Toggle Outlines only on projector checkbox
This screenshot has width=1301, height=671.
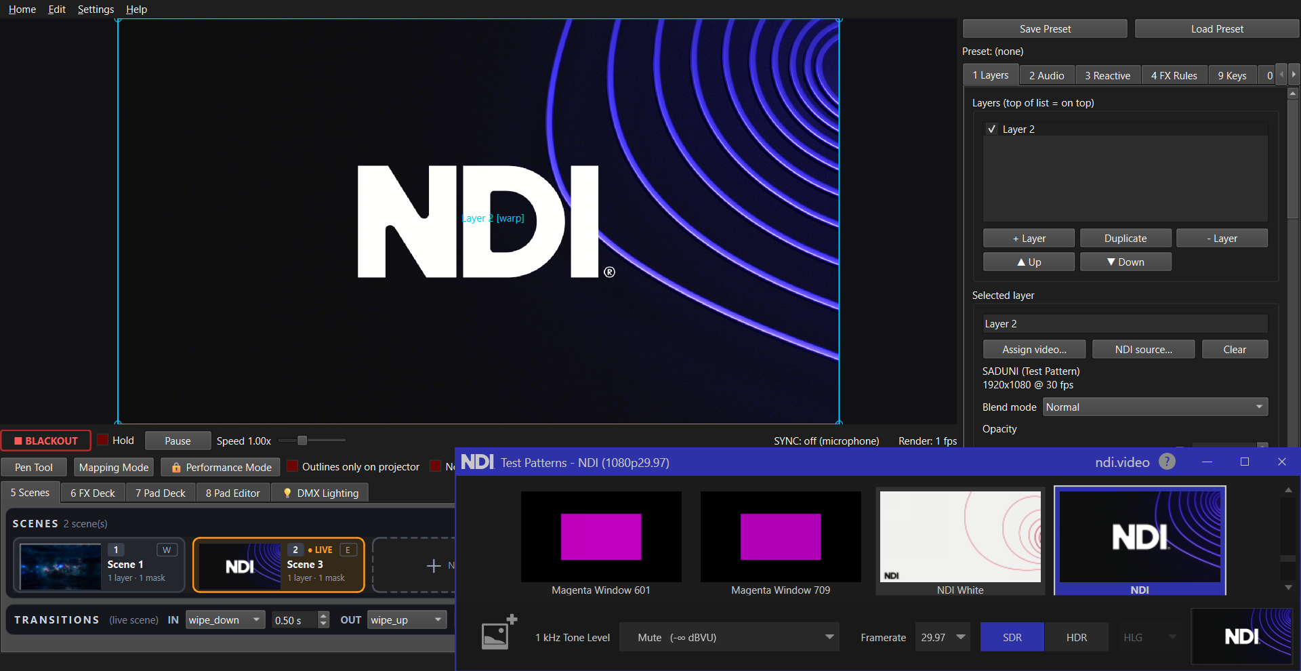click(x=293, y=466)
